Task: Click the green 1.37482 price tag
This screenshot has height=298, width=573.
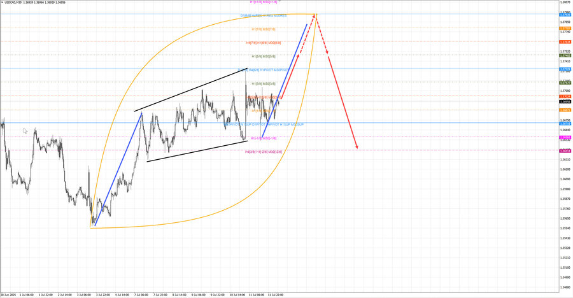Action: point(565,55)
